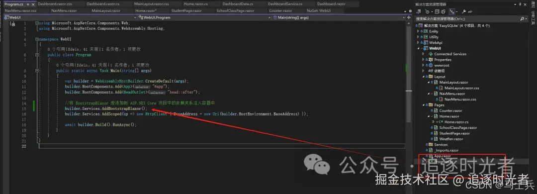Expand the WebApi project node
Screen dimensions: 537x194
coord(418,42)
